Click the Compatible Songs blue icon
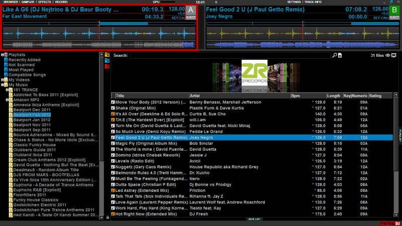 [x=6, y=75]
